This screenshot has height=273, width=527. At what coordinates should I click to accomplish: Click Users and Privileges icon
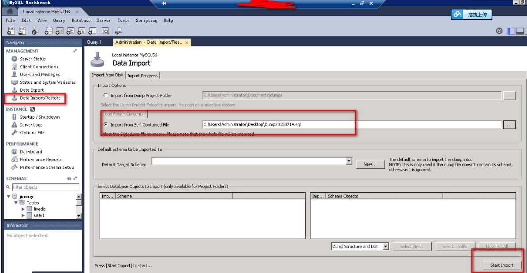point(14,74)
